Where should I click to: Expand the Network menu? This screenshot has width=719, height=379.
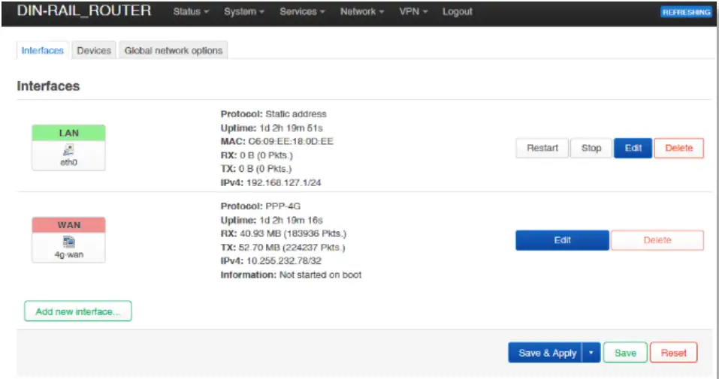pyautogui.click(x=362, y=12)
